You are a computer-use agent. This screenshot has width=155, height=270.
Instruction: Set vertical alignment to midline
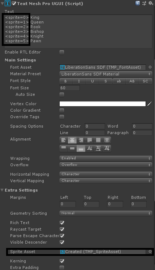click(x=98, y=148)
